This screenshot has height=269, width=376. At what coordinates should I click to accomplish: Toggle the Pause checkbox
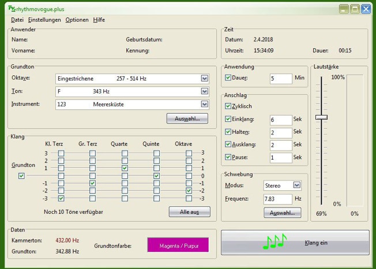(x=228, y=157)
